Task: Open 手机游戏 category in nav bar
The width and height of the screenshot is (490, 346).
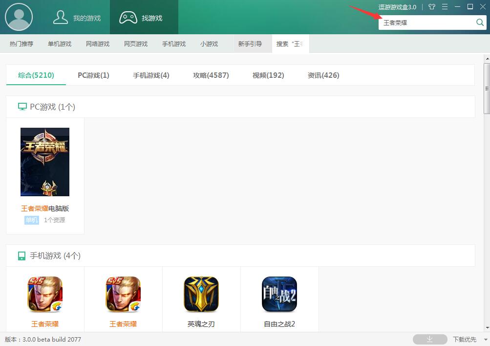Action: (174, 44)
